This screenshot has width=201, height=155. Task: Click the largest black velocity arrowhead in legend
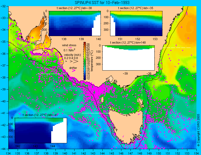76,61
